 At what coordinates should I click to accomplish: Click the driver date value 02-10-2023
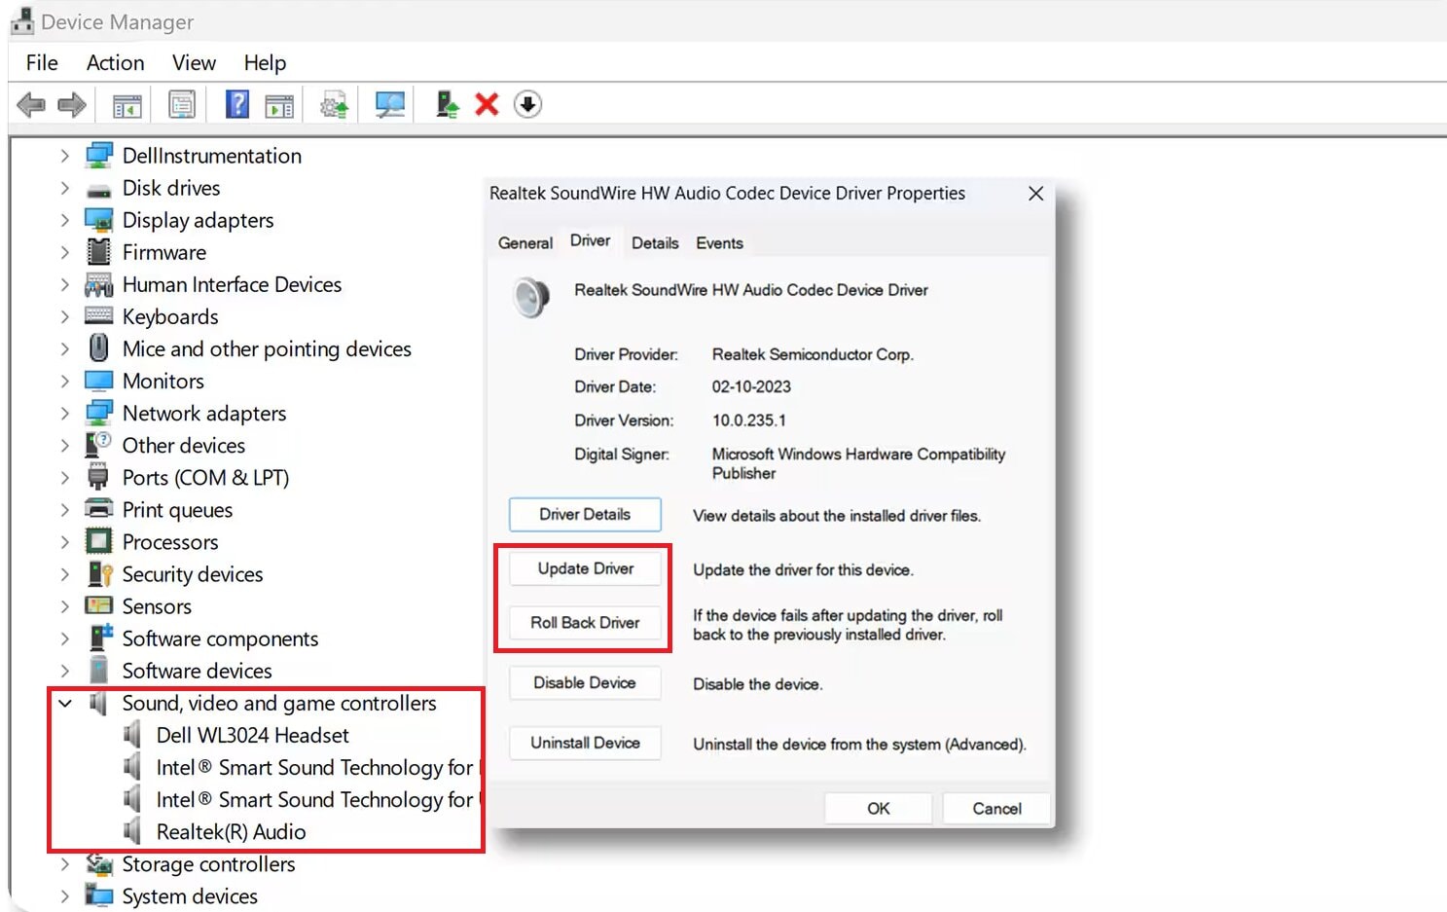(751, 386)
